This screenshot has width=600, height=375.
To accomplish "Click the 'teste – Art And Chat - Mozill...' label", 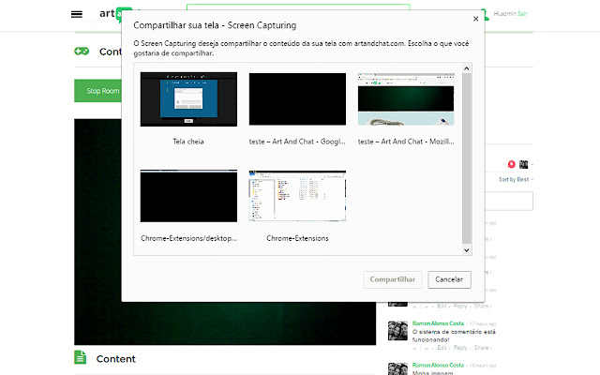I will click(406, 142).
